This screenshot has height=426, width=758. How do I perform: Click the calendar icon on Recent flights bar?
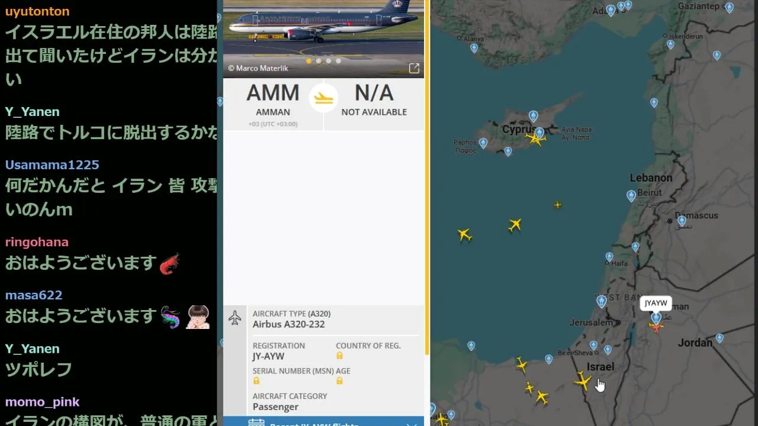[x=256, y=422]
